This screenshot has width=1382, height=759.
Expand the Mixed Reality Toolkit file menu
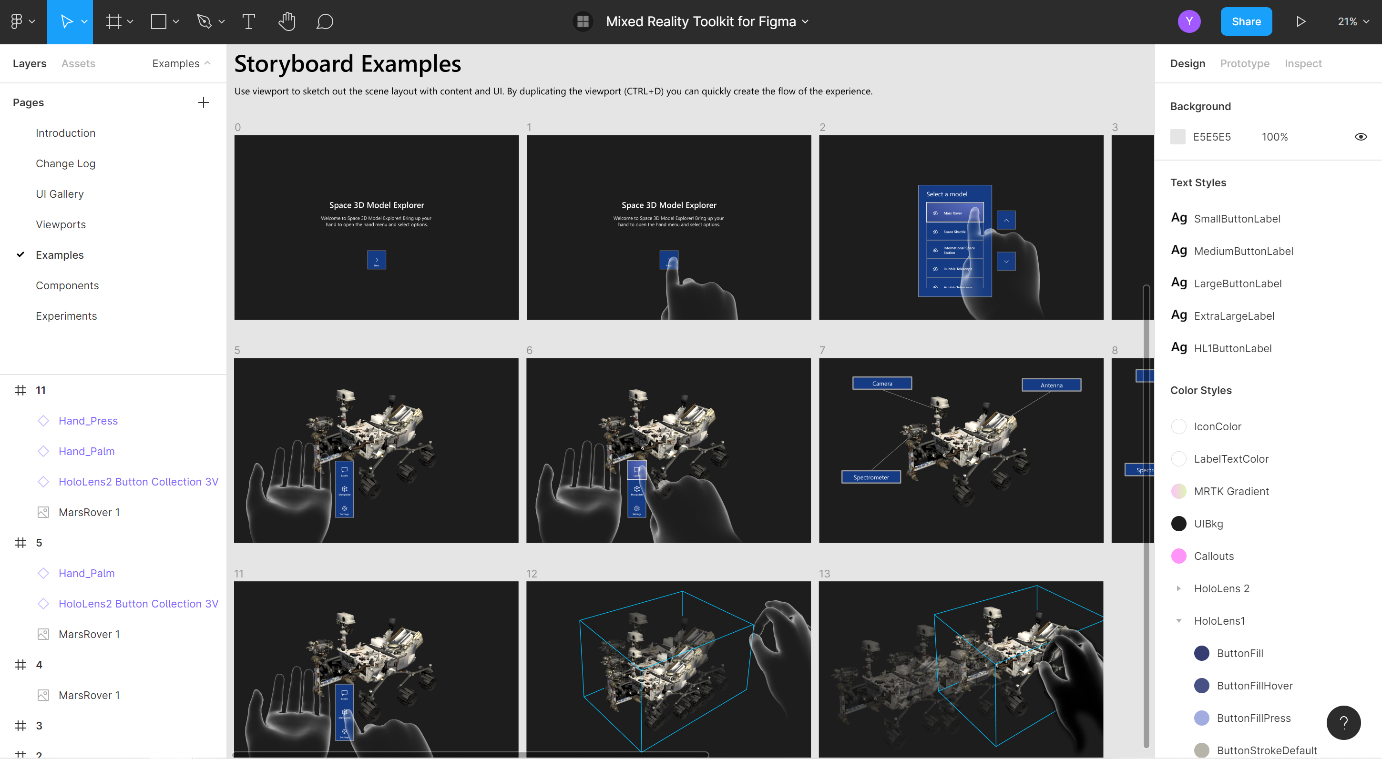(803, 20)
